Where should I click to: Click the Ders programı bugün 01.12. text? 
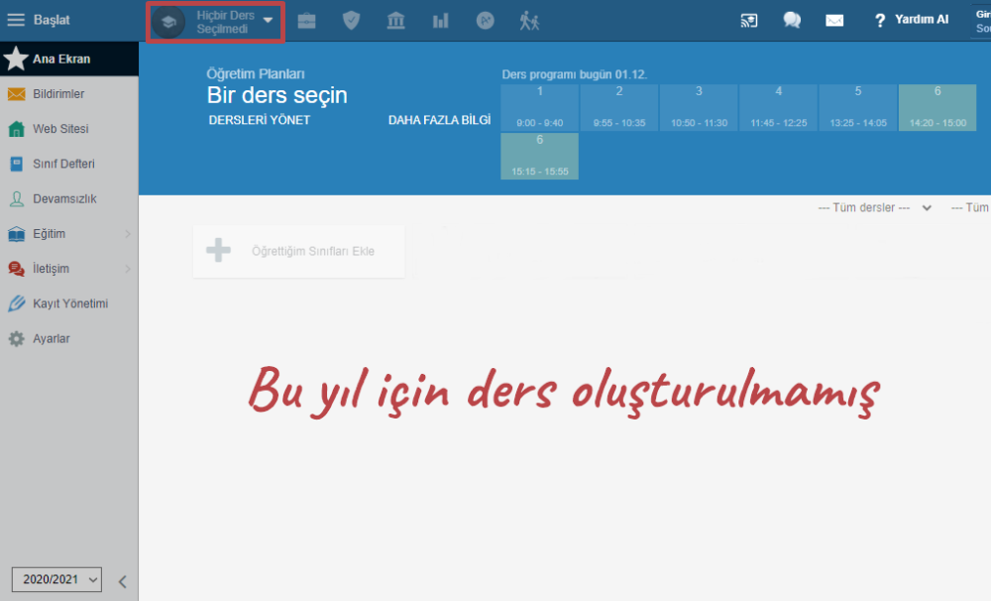tap(575, 74)
